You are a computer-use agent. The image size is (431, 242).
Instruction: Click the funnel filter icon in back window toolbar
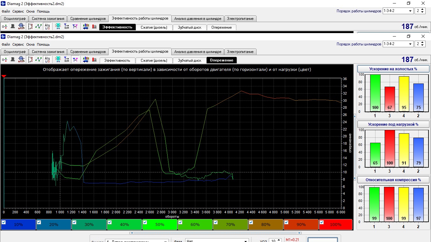tap(75, 27)
